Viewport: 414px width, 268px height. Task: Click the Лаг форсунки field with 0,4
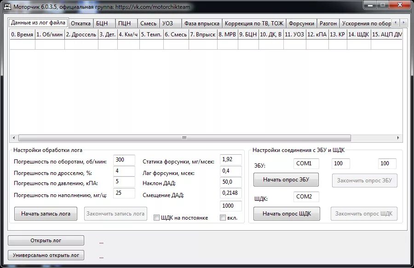[231, 171]
